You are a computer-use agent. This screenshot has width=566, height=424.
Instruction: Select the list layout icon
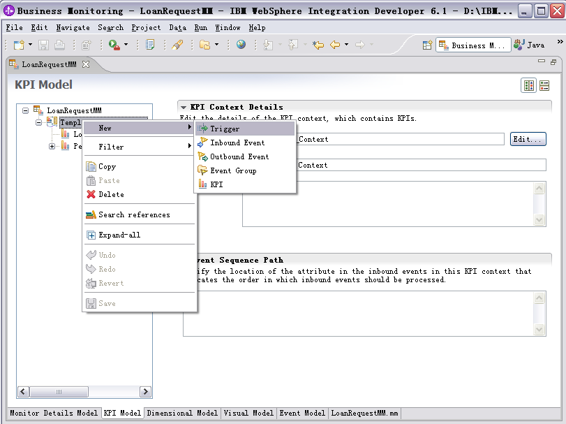(x=544, y=86)
